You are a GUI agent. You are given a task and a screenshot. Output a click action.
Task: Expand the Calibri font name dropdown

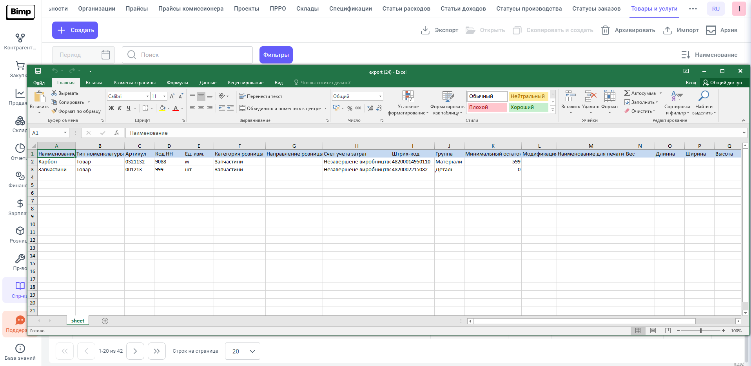147,96
